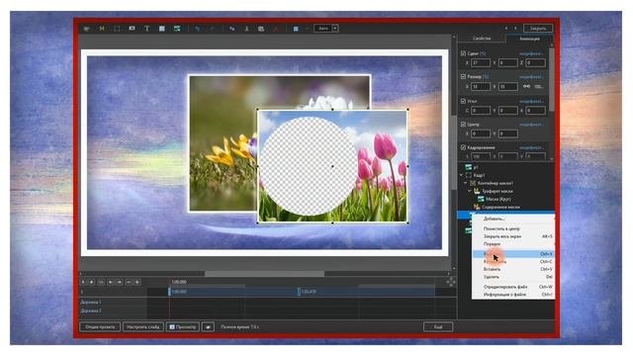This screenshot has height=356, width=633.
Task: Choose Отредактировать файл in context menu
Action: 513,287
